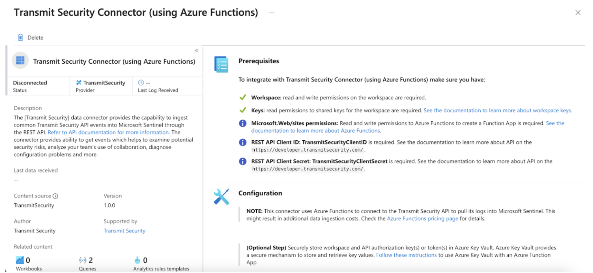Open the workspace keys documentation link
This screenshot has height=273, width=593.
(497, 110)
